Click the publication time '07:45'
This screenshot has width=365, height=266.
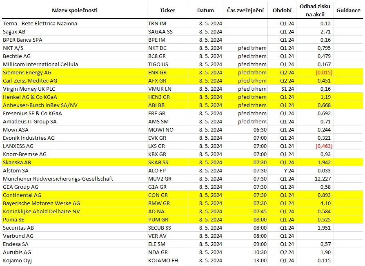coord(260,211)
